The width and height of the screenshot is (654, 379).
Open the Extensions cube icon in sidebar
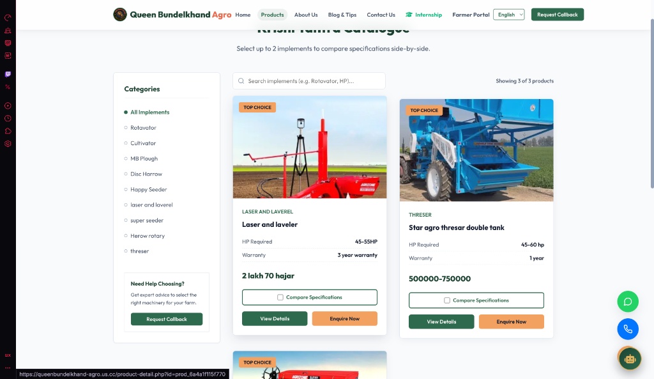click(x=8, y=131)
